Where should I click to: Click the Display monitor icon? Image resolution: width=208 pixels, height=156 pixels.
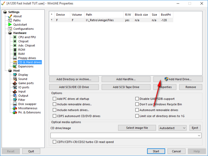click(x=15, y=75)
